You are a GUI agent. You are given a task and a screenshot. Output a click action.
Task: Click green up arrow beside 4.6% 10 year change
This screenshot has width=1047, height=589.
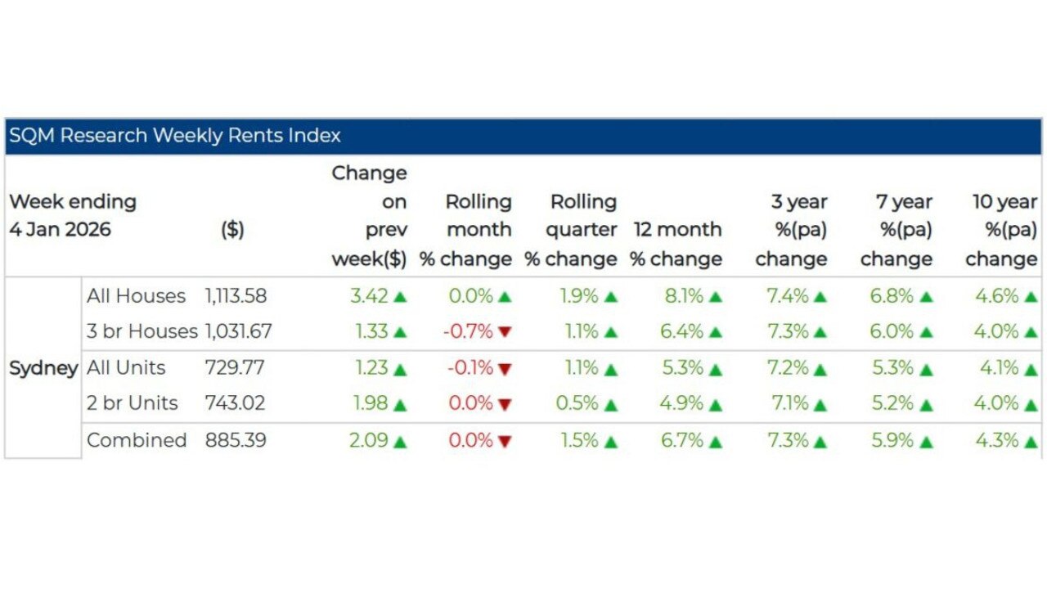[1031, 297]
